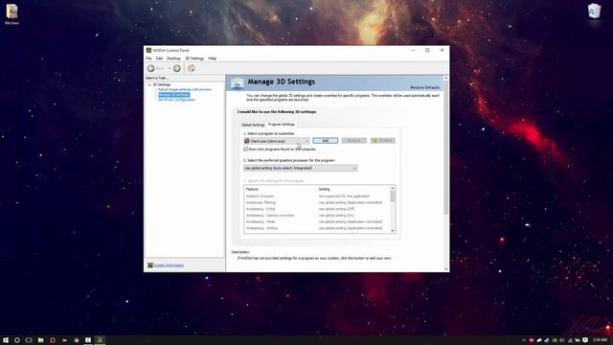Click the Home icon in toolbar
613x345 pixels.
(192, 68)
